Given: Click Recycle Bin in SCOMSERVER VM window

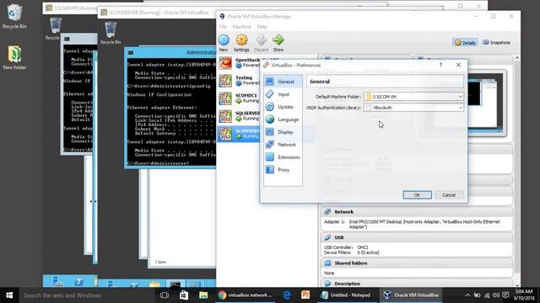Looking at the screenshot, I should pyautogui.click(x=111, y=33).
